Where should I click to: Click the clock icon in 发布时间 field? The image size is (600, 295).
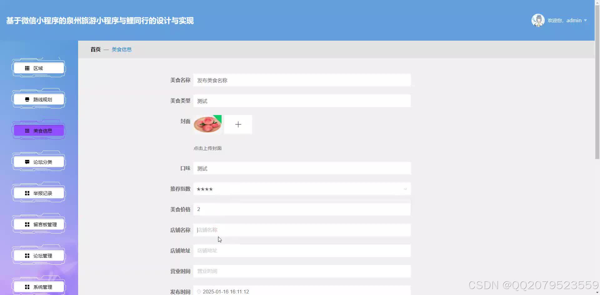[x=199, y=291]
